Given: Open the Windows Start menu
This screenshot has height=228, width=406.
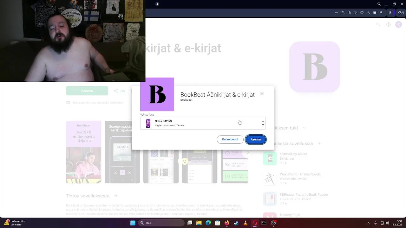Looking at the screenshot, I should (133, 223).
